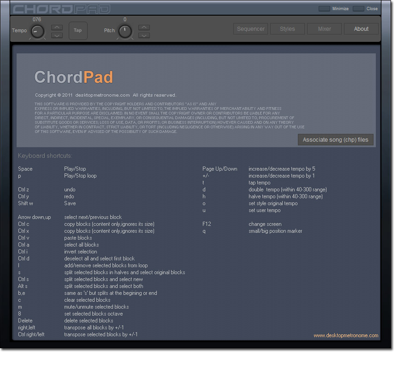
Task: Open the Mixer screen
Action: (325, 29)
